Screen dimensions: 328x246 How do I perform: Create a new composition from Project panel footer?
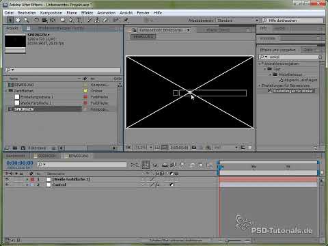click(23, 148)
